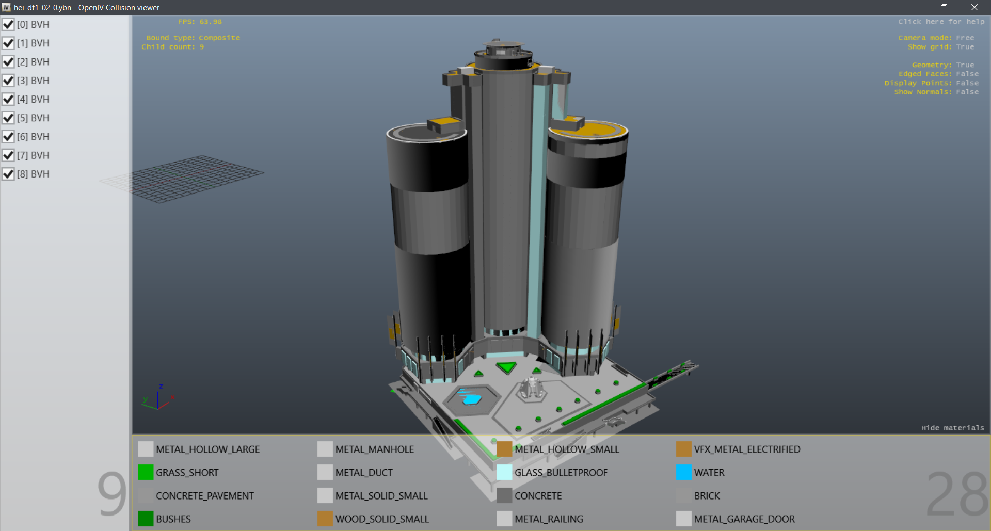Click the VFX_METAL_ELECTRIFIED material swatch
This screenshot has width=991, height=531.
coord(683,449)
